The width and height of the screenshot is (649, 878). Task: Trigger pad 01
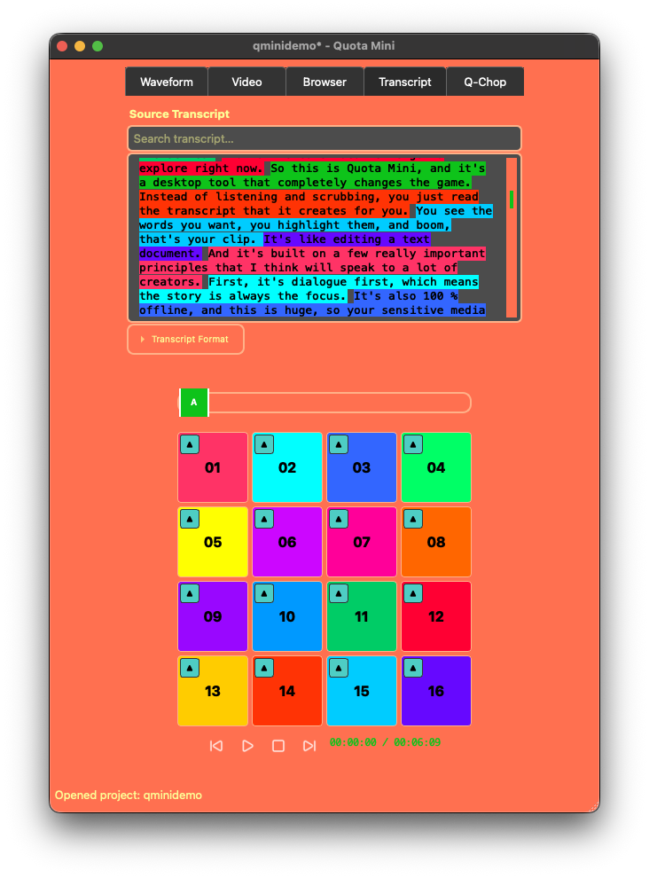[213, 467]
